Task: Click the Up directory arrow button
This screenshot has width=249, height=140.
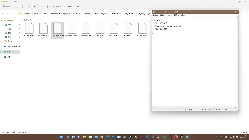Action: [x=15, y=13]
